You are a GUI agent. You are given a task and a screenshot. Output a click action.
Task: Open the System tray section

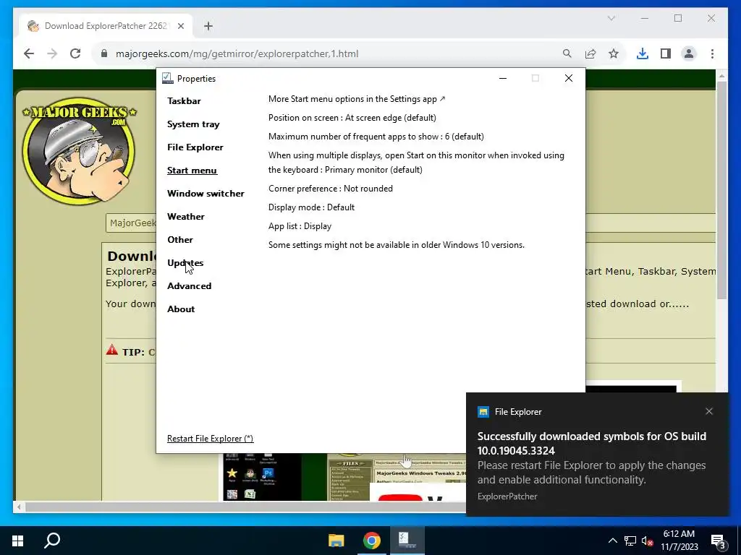[193, 124]
